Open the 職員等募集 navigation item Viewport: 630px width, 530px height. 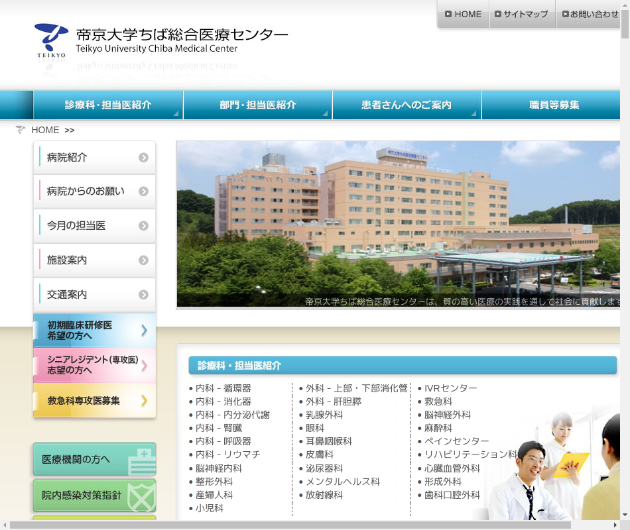pos(551,105)
